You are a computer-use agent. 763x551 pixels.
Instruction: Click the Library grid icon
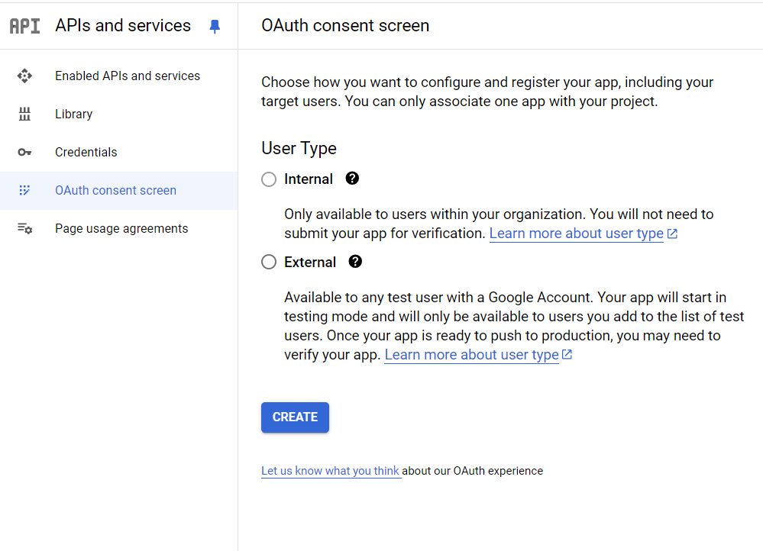(x=24, y=114)
